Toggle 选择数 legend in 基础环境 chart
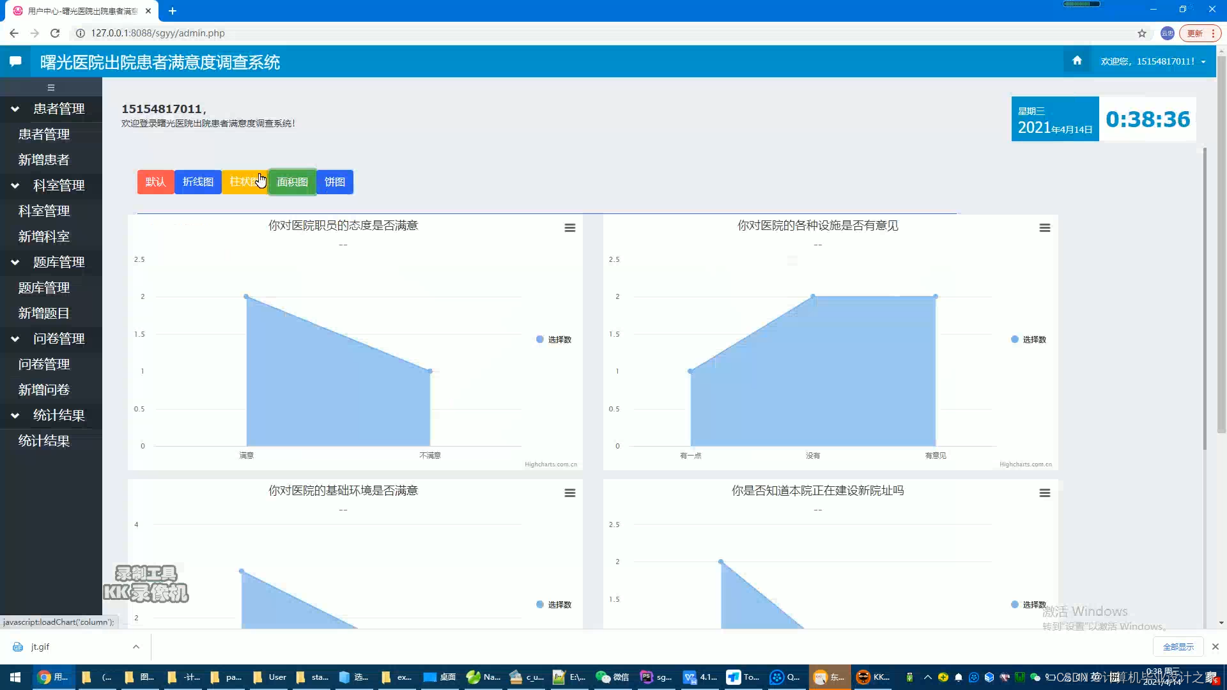Image resolution: width=1227 pixels, height=690 pixels. point(553,604)
